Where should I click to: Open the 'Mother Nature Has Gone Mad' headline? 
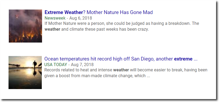coord(99,12)
